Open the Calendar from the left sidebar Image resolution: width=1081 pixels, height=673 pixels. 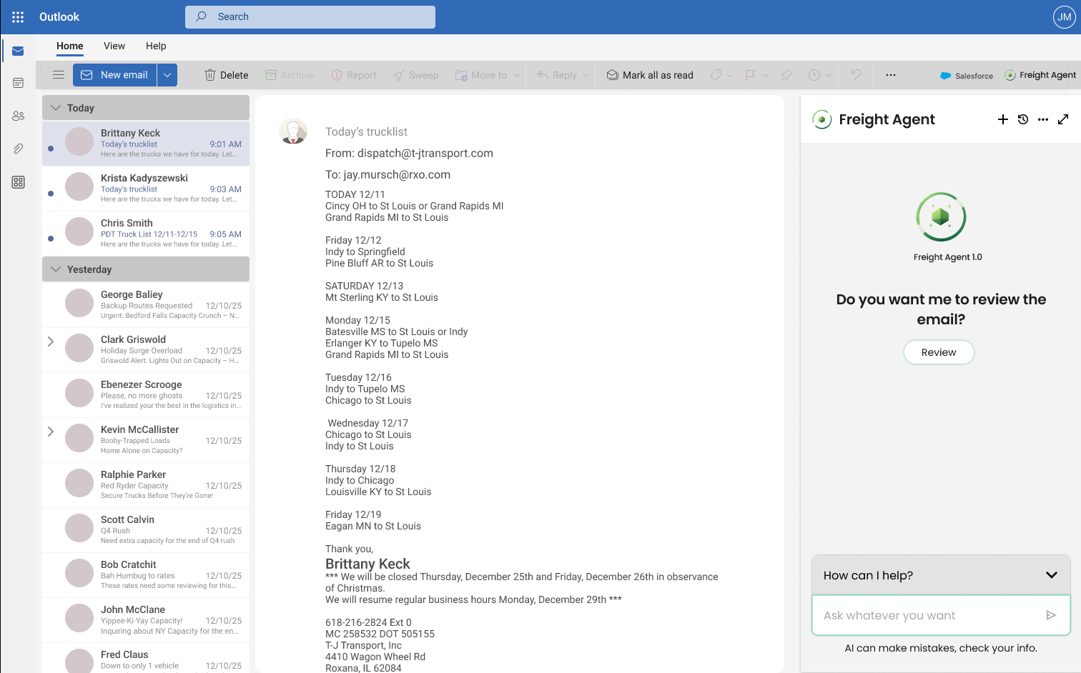pyautogui.click(x=18, y=83)
